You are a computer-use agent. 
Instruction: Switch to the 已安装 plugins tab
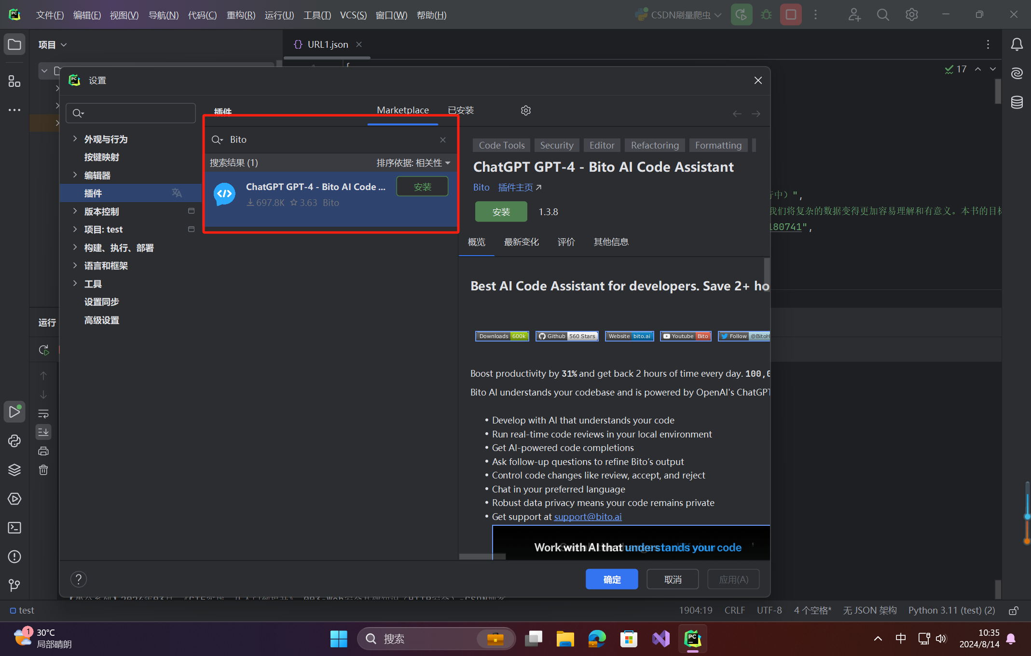(460, 110)
